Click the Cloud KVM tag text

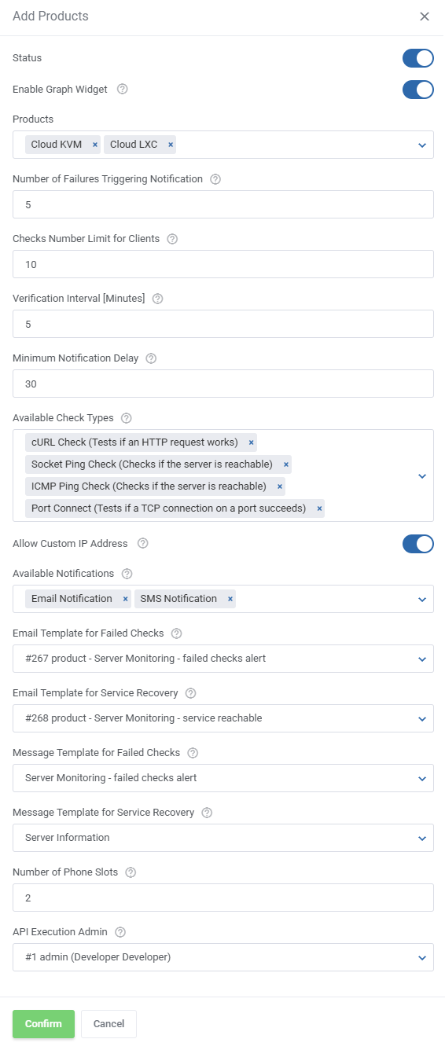(x=57, y=145)
